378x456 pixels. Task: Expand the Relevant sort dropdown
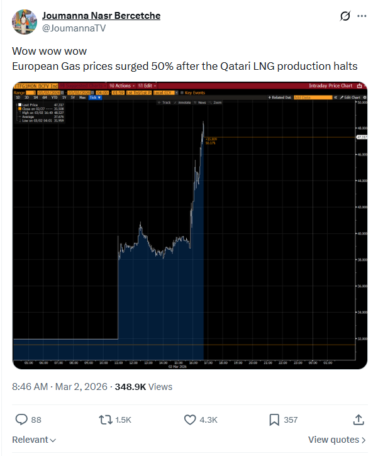(x=35, y=440)
